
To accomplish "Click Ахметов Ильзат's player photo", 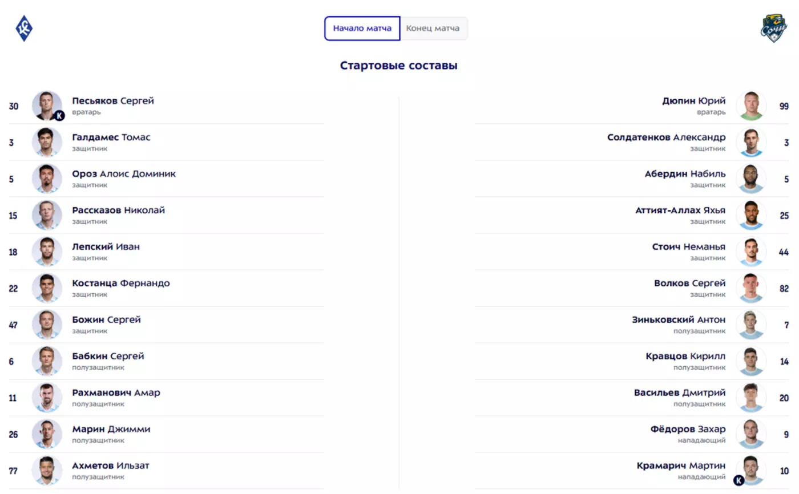I will [x=47, y=471].
